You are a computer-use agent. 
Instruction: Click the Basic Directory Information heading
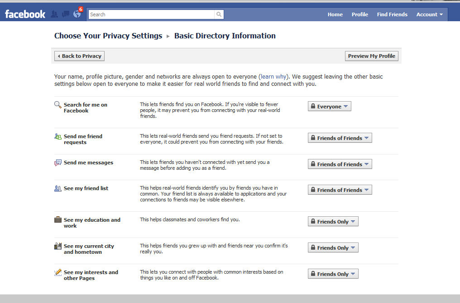tap(225, 36)
